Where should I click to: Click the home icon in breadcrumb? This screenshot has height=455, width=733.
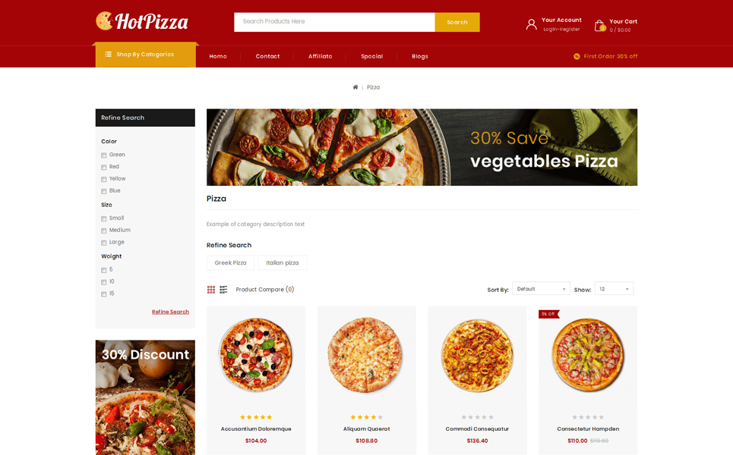[x=355, y=87]
